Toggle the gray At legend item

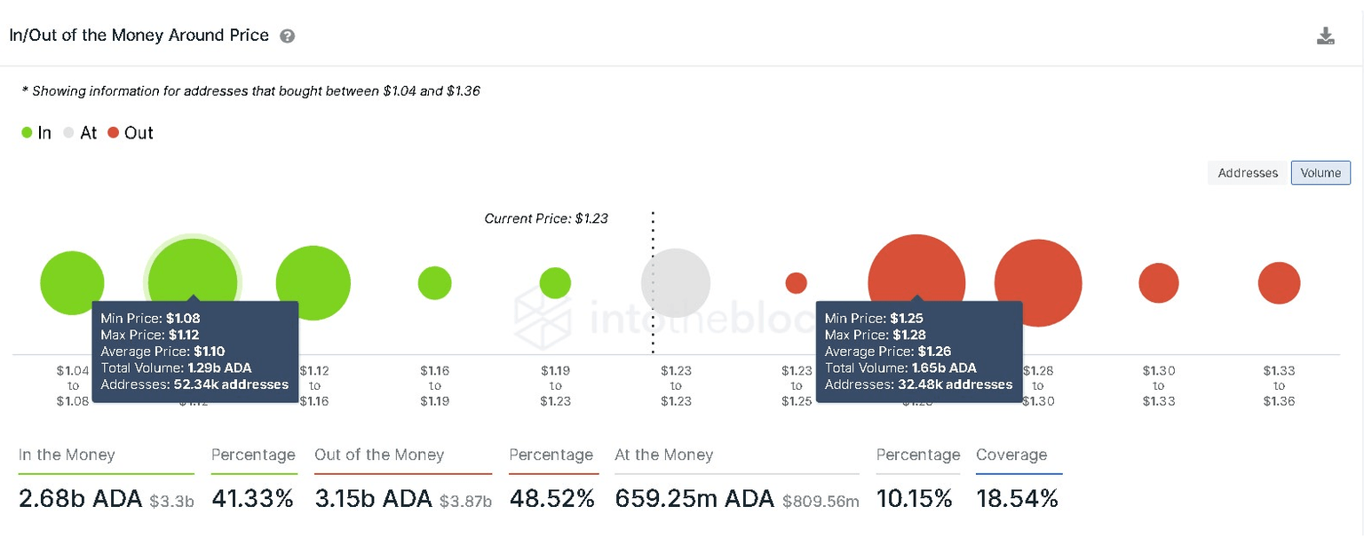(80, 133)
